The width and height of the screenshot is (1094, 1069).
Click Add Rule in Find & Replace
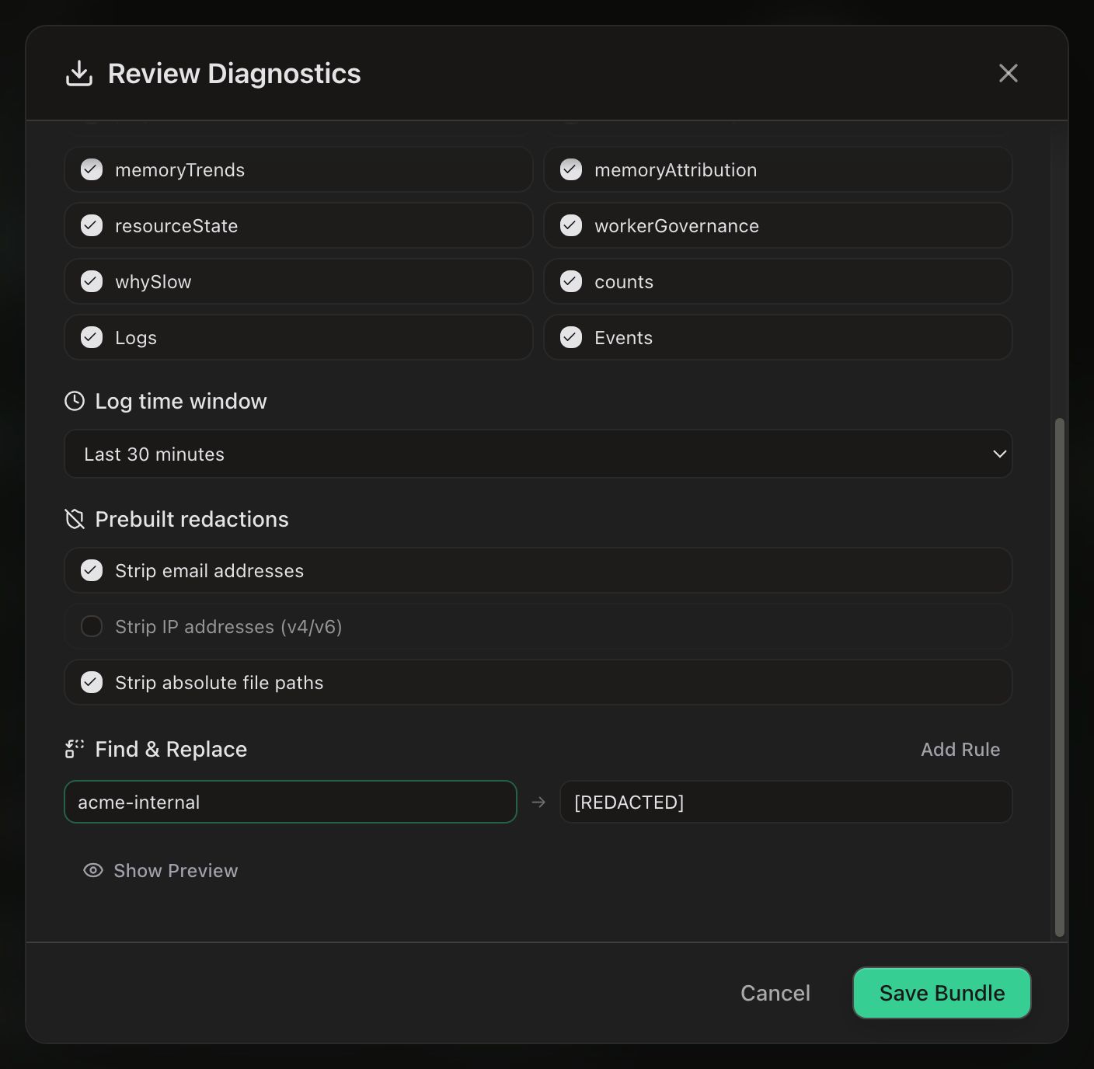960,749
